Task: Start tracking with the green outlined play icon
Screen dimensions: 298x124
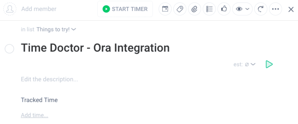Action: coord(269,64)
